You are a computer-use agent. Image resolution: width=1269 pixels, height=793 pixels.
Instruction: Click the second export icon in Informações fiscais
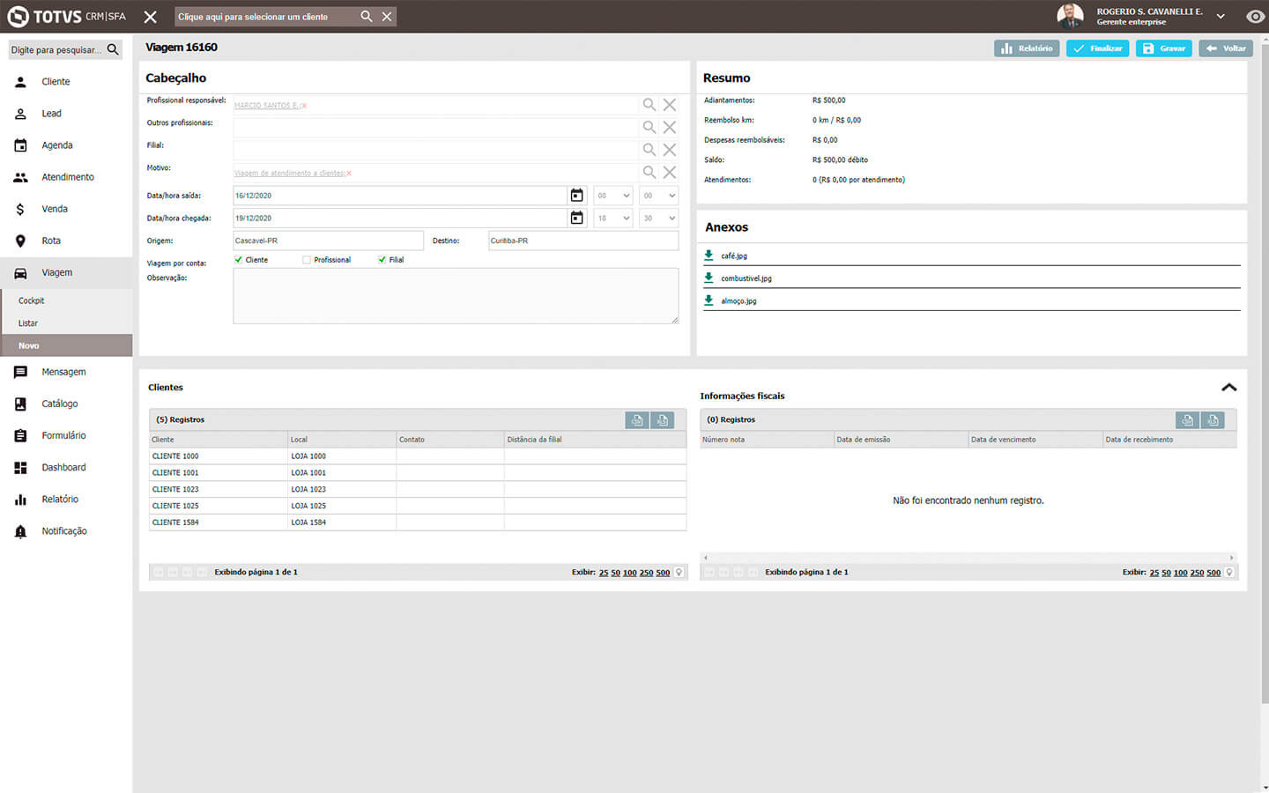tap(1213, 420)
